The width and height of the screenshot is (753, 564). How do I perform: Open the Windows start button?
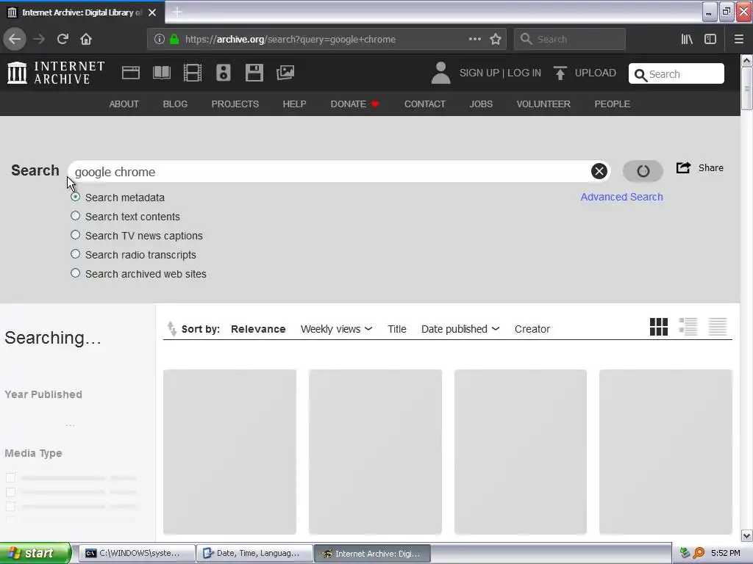coord(35,553)
